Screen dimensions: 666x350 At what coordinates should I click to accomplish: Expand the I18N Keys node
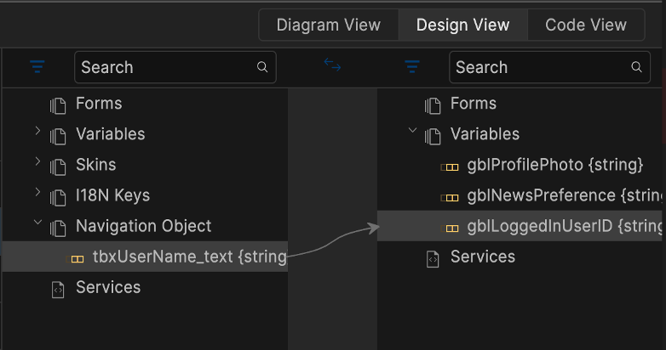pyautogui.click(x=37, y=194)
